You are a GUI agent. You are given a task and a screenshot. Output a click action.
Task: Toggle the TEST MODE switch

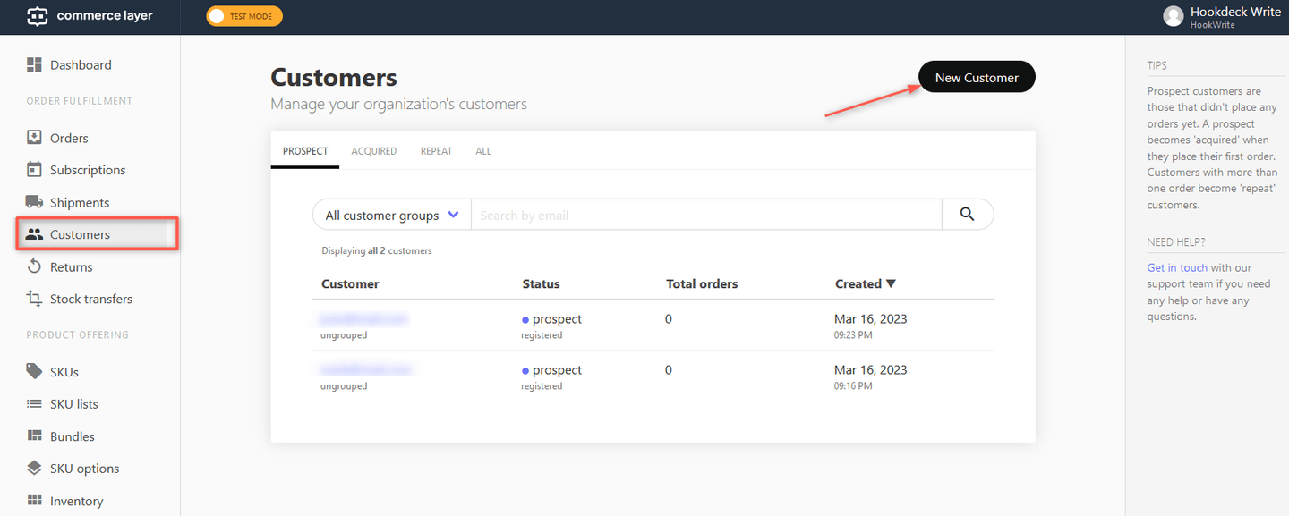[x=243, y=15]
